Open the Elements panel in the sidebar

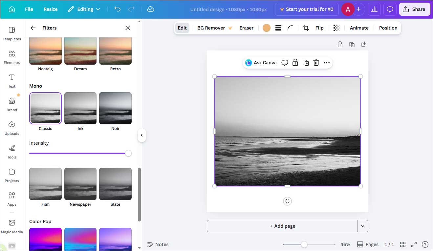[12, 56]
